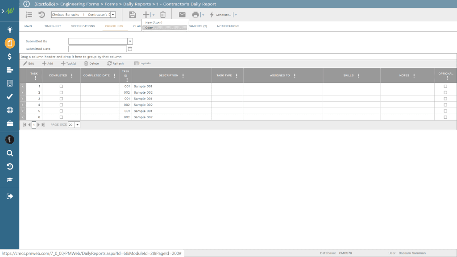Save record with floppy disk icon
The width and height of the screenshot is (457, 257).
tap(132, 15)
